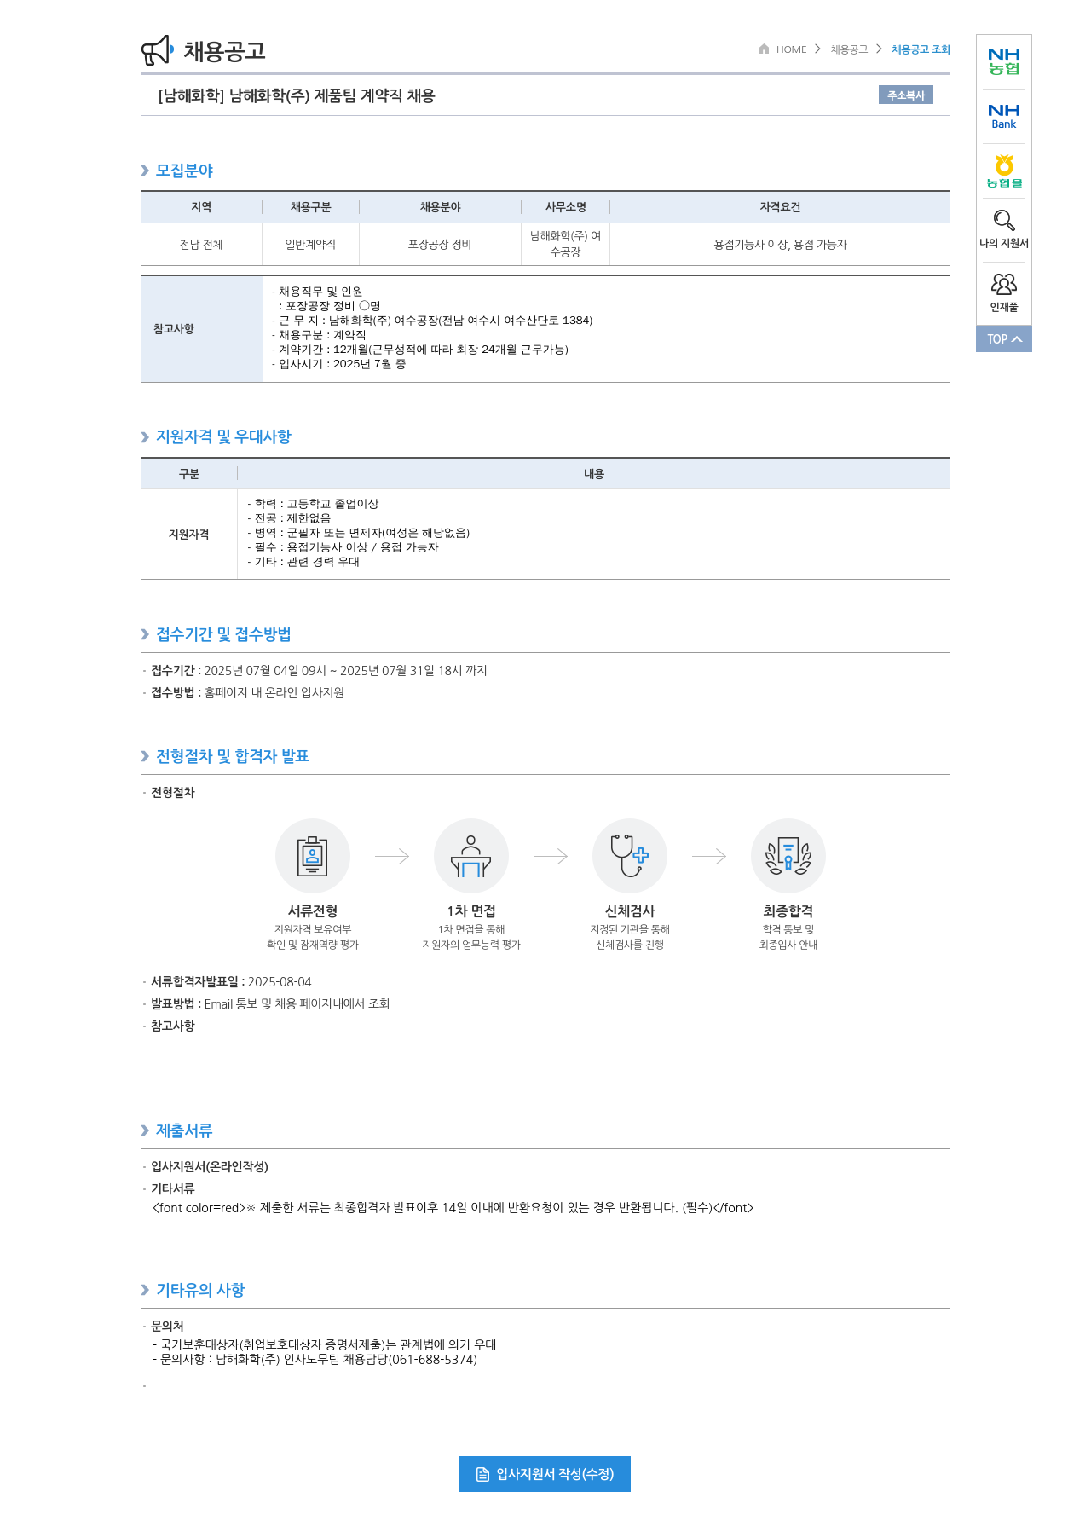Click the megaphone icon beside 채용공고 title
Viewport: 1091px width, 1526px height.
tap(158, 50)
